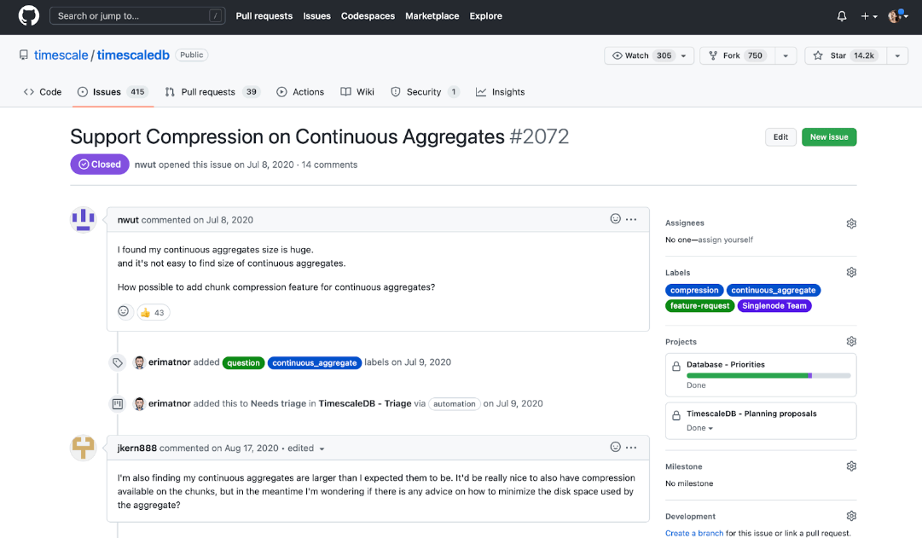Expand the Fork dropdown arrow
The height and width of the screenshot is (538, 922).
pyautogui.click(x=786, y=55)
